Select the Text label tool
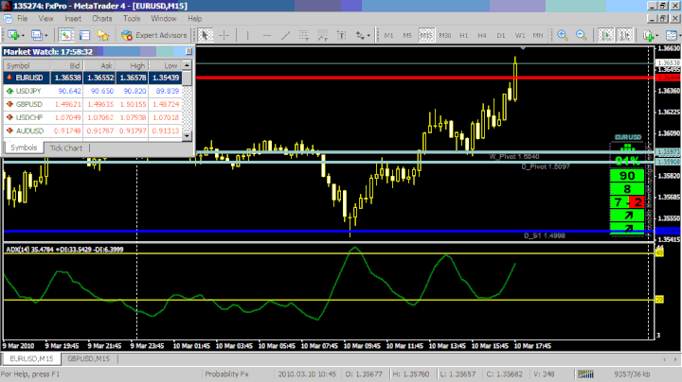682x382 pixels. point(341,35)
